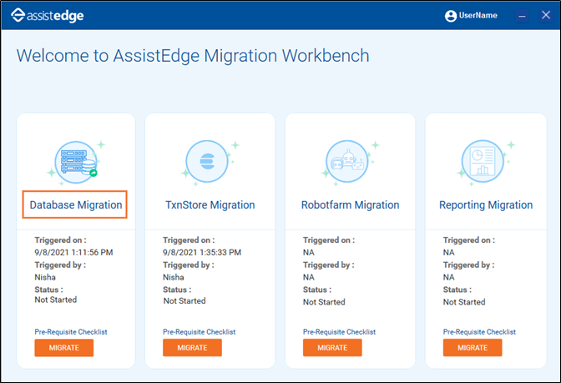The image size is (561, 383).
Task: Click Not Started status of Robotfarm Migration
Action: pyautogui.click(x=324, y=302)
